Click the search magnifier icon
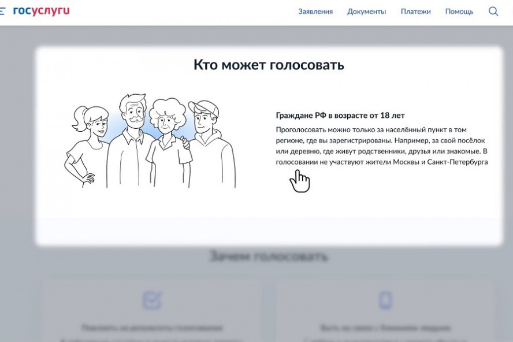 point(493,12)
